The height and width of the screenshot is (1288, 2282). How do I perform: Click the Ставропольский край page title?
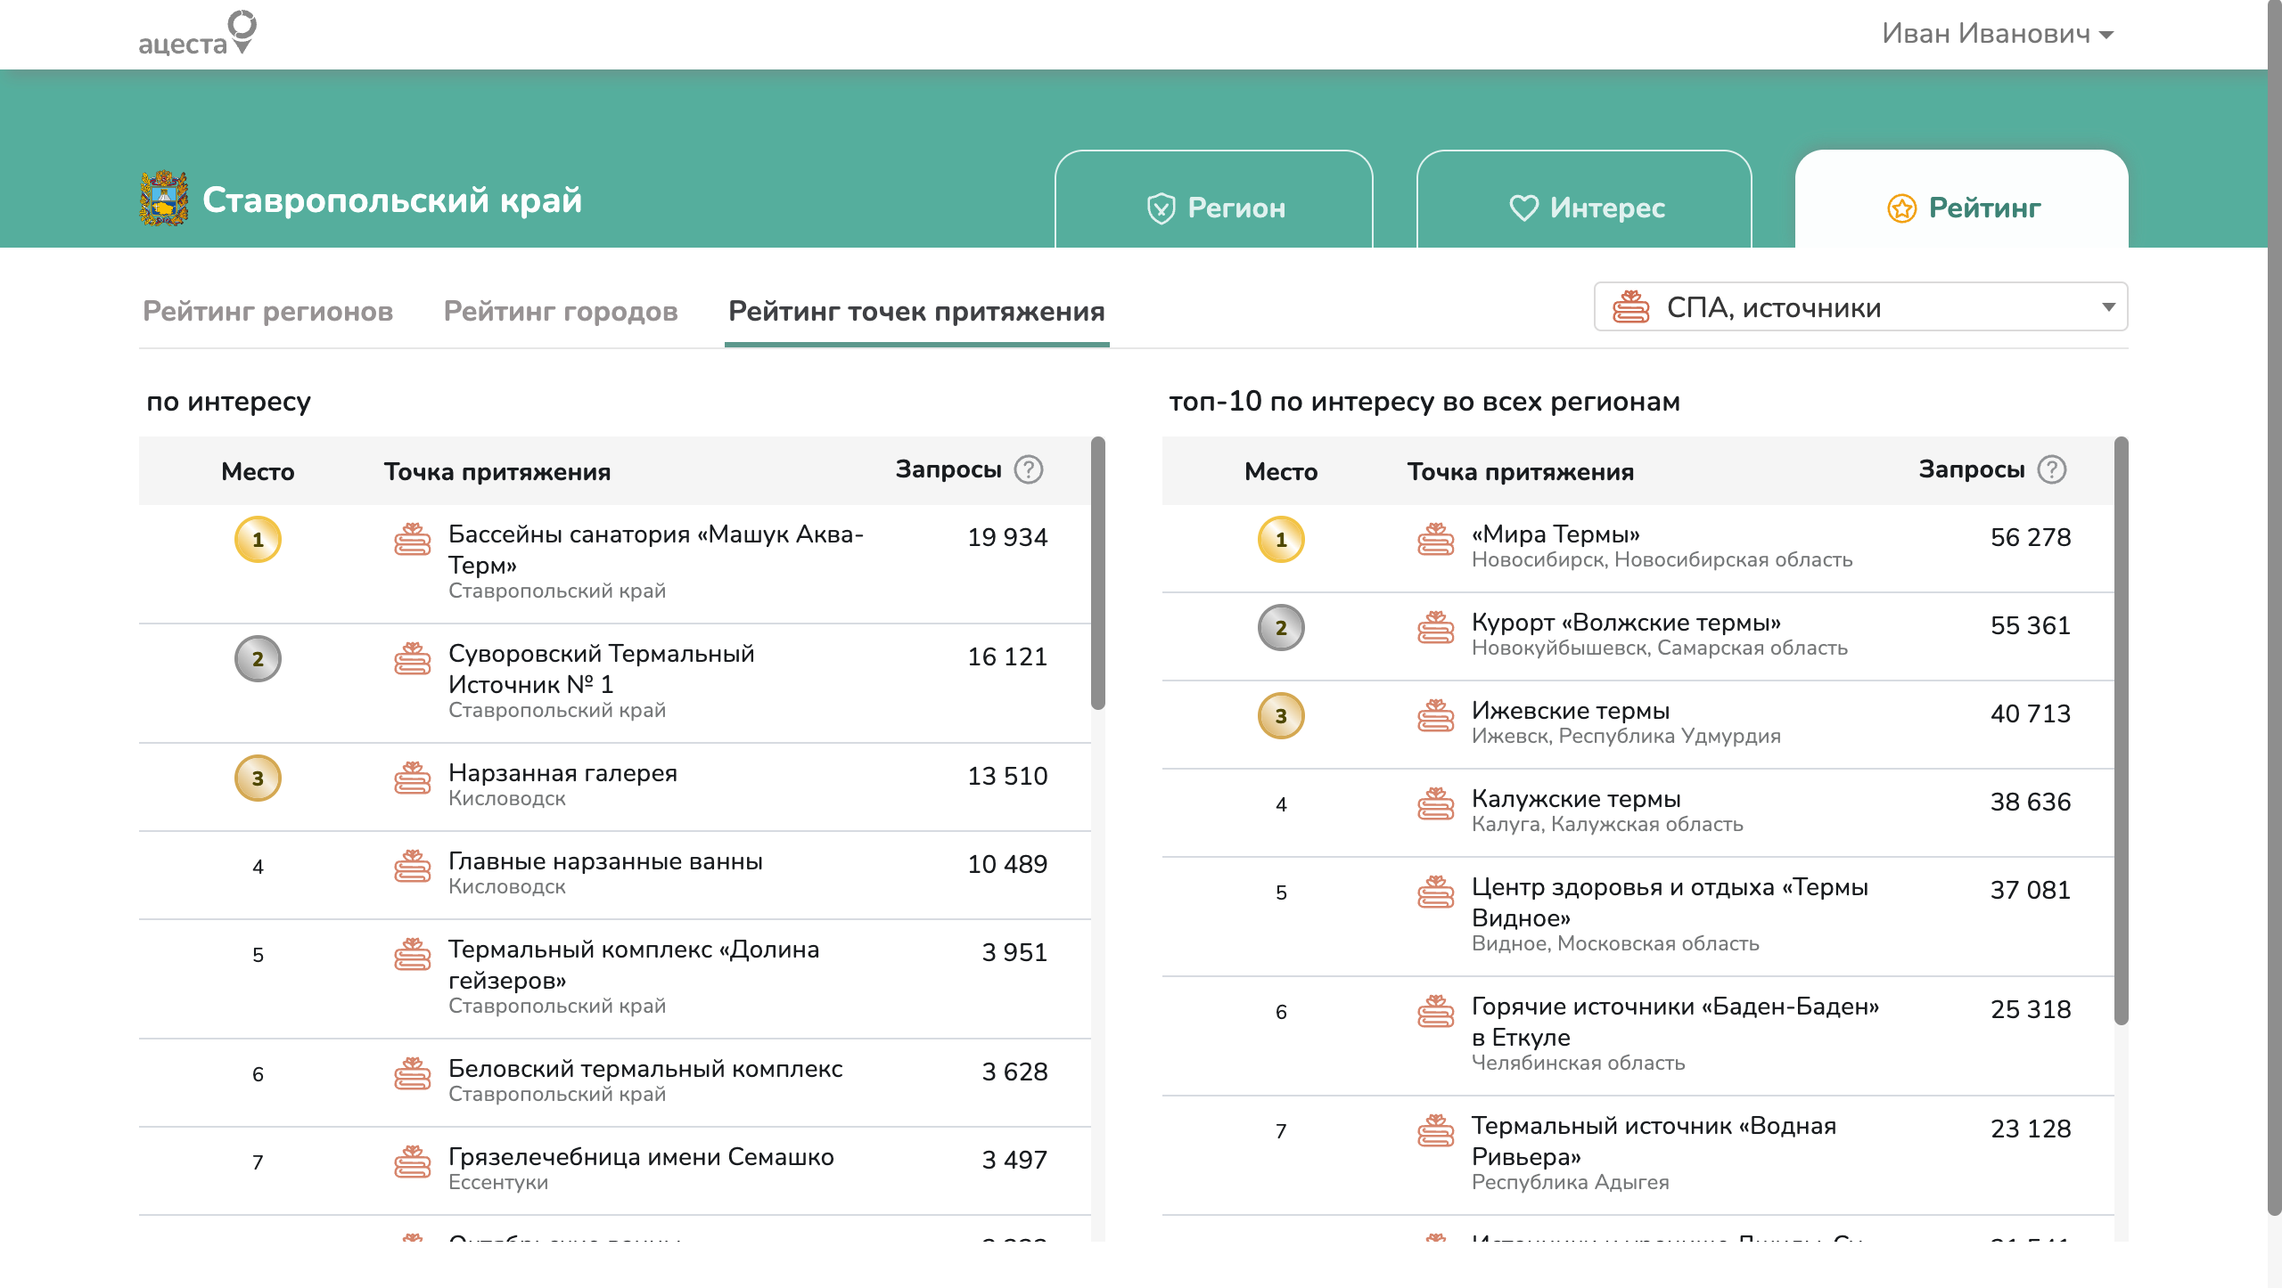coord(392,200)
